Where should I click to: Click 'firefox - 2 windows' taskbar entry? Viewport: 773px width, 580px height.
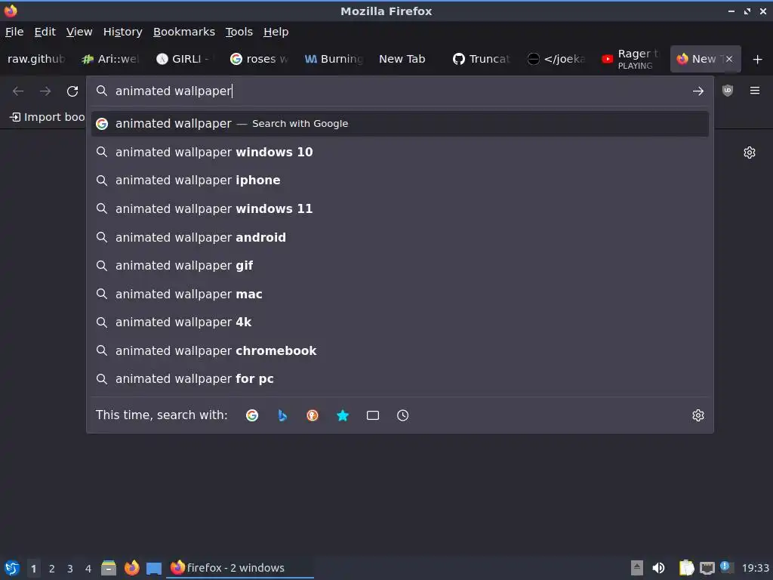click(240, 568)
